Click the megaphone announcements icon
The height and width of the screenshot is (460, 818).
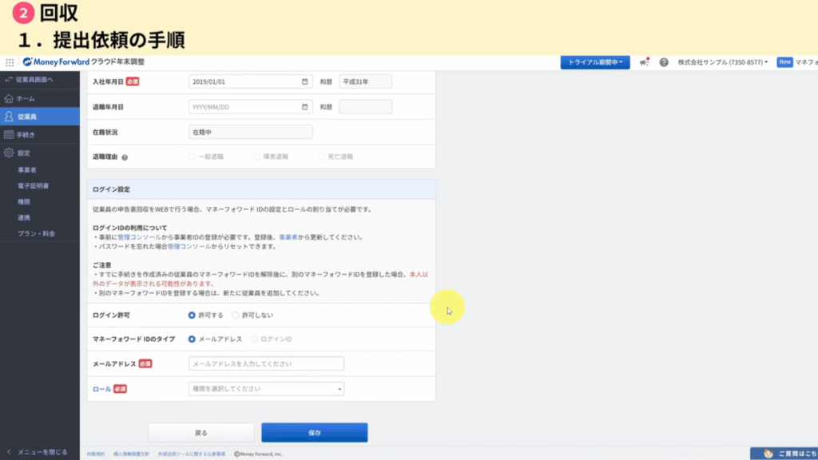coord(644,62)
